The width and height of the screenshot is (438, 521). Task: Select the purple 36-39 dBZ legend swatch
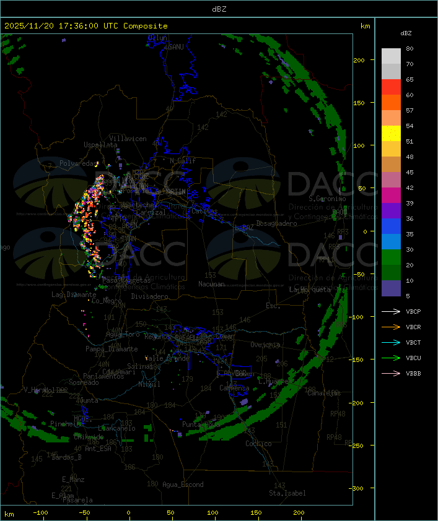(391, 210)
